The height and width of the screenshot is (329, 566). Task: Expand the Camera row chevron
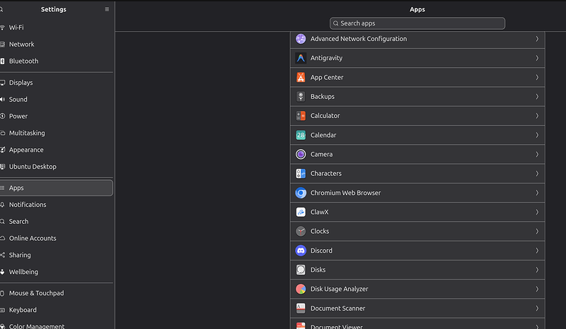coord(537,154)
